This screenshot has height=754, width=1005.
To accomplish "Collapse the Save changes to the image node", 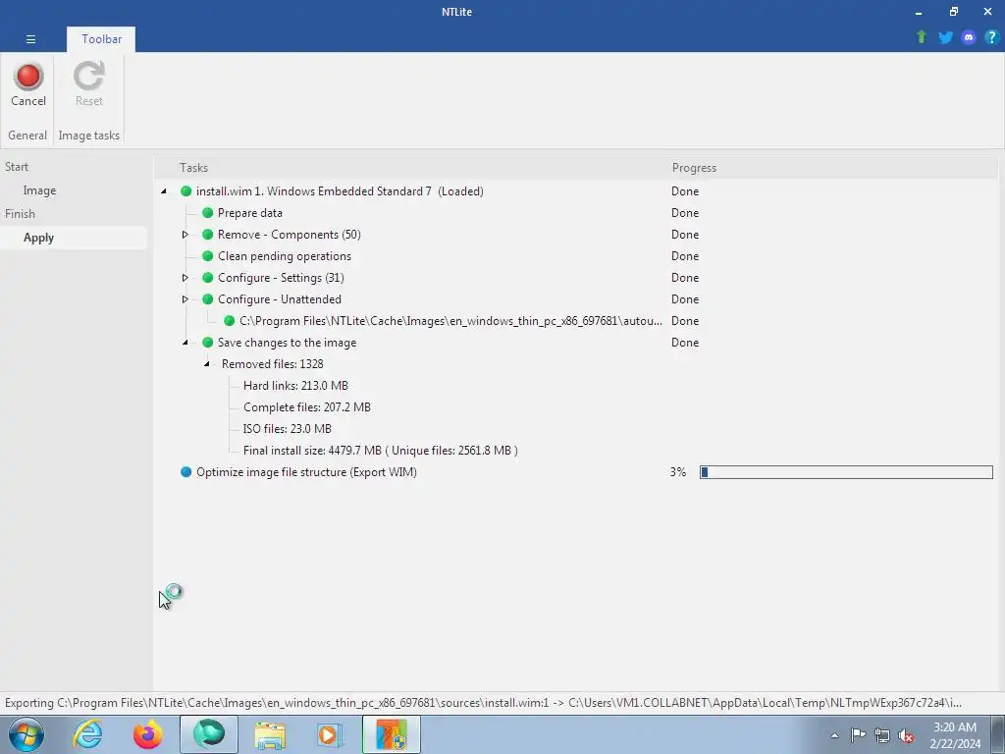I will tap(185, 343).
